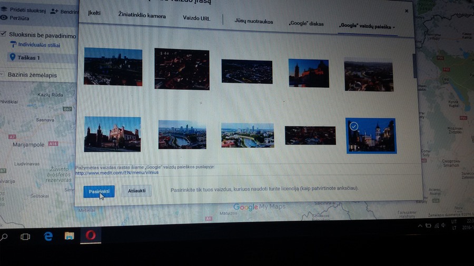The height and width of the screenshot is (266, 474).
Task: Open File Explorer from the taskbar
Action: (x=69, y=236)
